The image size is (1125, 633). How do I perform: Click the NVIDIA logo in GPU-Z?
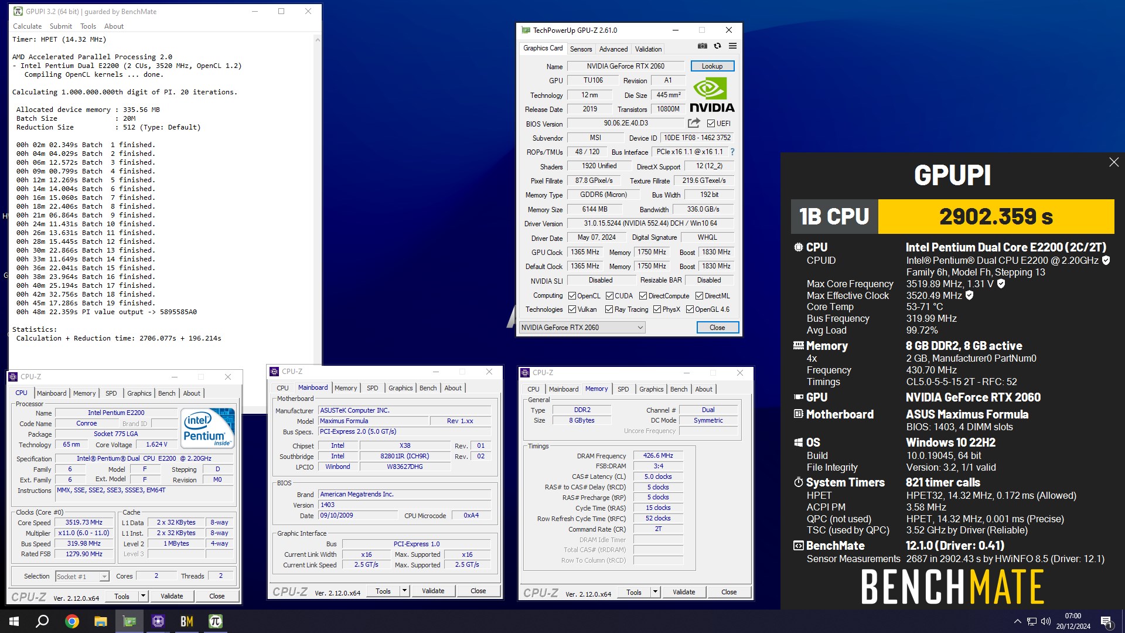pyautogui.click(x=712, y=96)
